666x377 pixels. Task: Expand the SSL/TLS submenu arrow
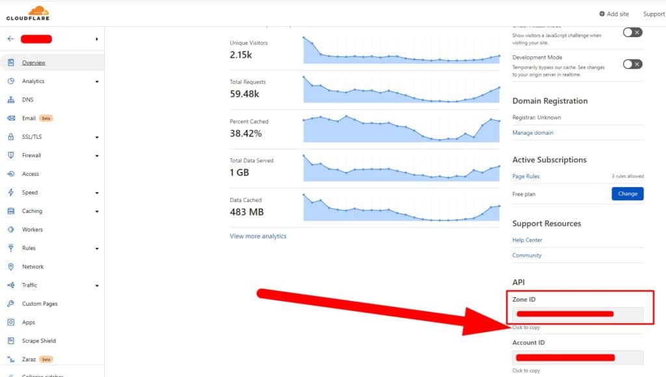97,138
